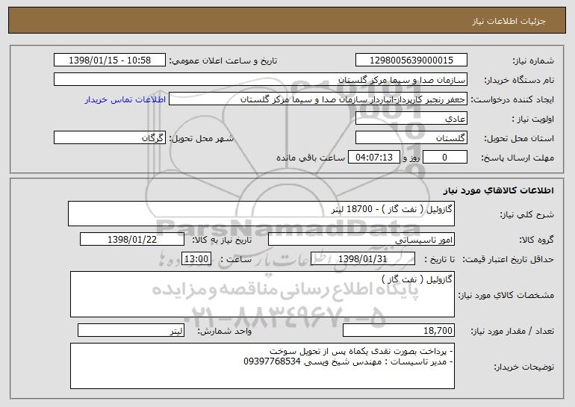Viewport: 575px width, 407px height.
Task: Select the remaining days field showing 0
Action: (445, 158)
